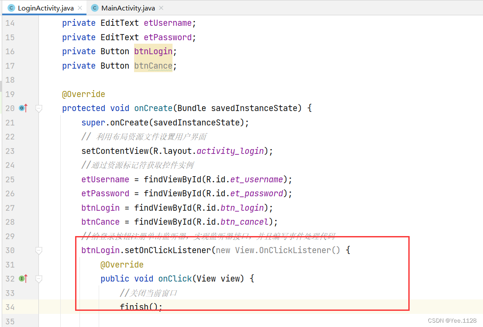Switch to the LoginActivity.java tab
Image resolution: width=483 pixels, height=327 pixels.
tap(45, 8)
